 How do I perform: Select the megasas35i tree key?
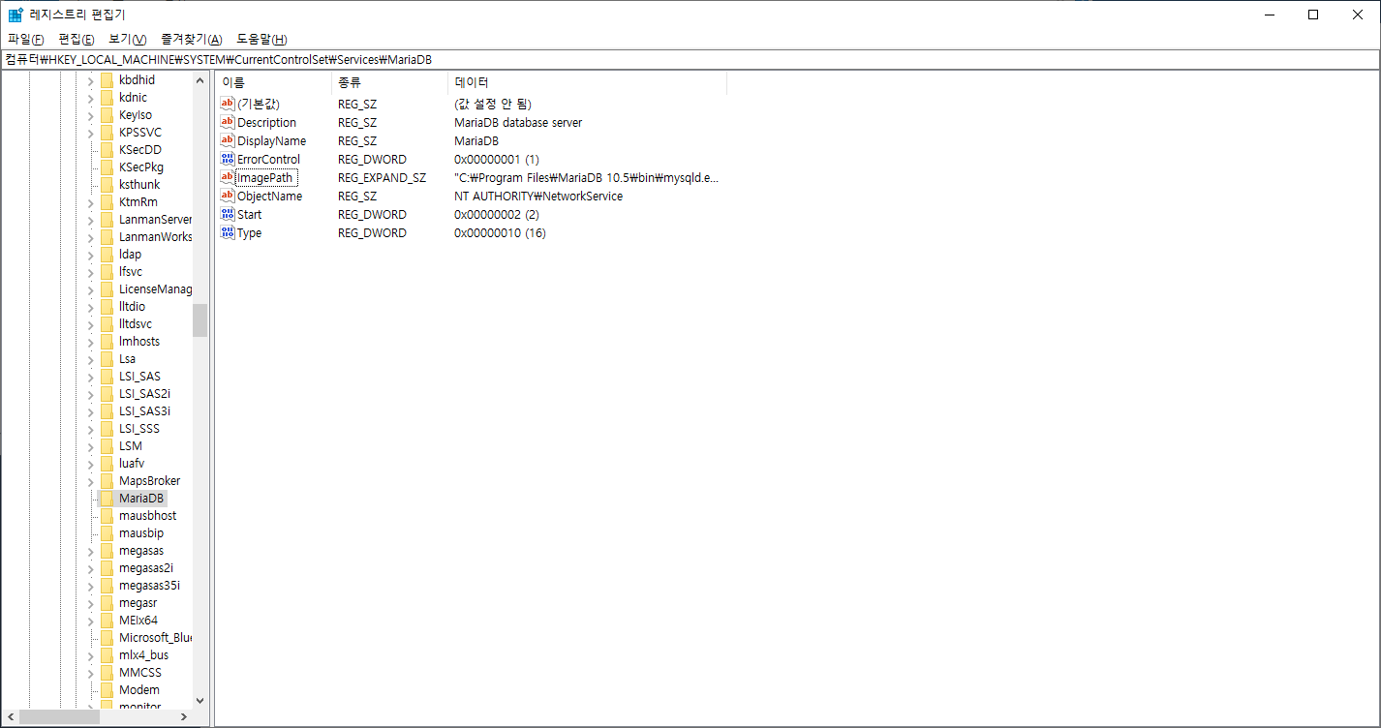(149, 585)
